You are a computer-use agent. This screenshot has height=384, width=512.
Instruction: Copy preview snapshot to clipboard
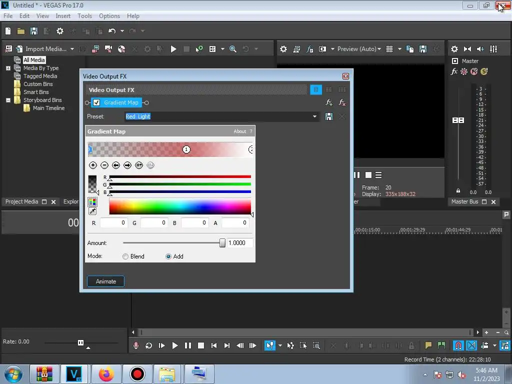[410, 49]
